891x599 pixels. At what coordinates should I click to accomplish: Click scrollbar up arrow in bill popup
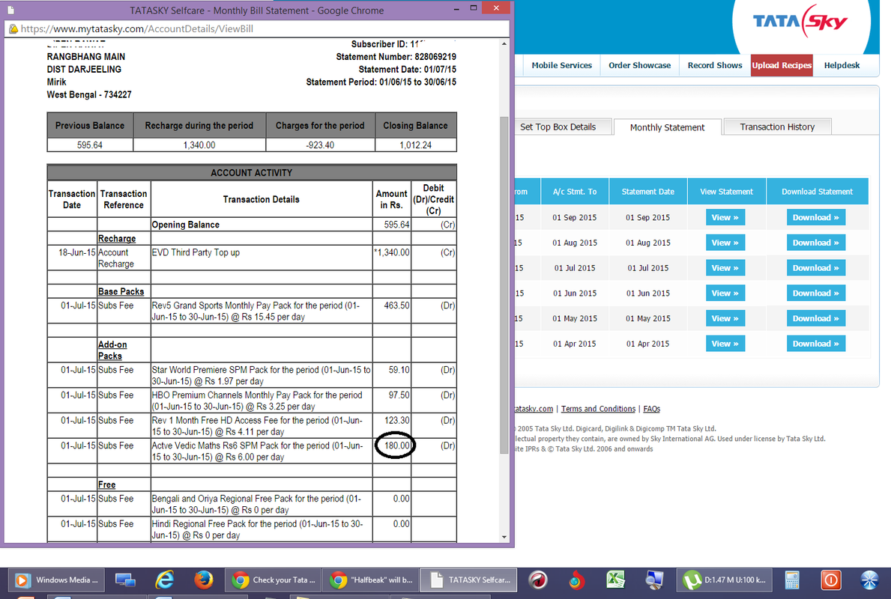pos(504,43)
